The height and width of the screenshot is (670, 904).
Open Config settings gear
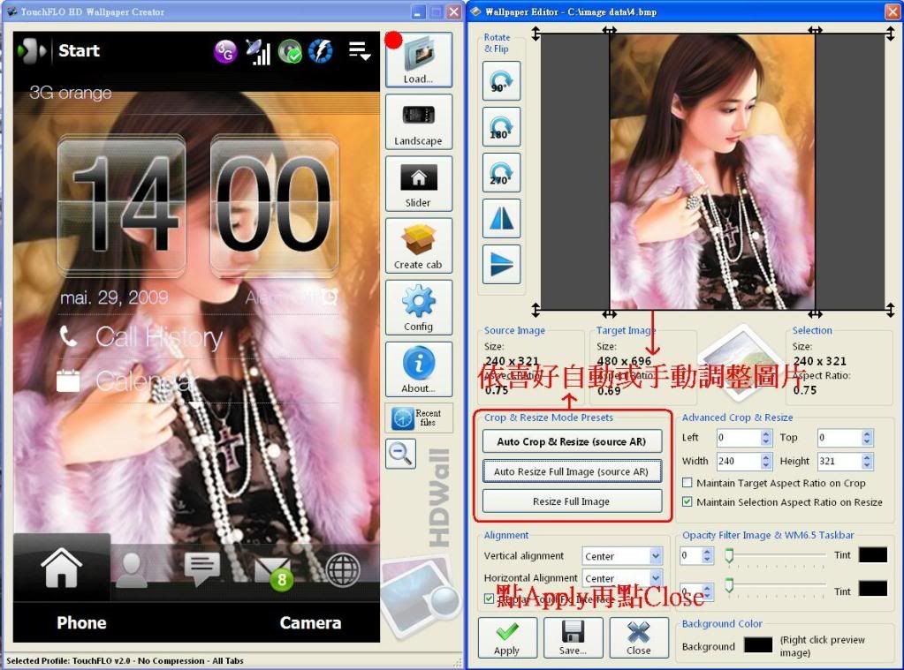419,308
